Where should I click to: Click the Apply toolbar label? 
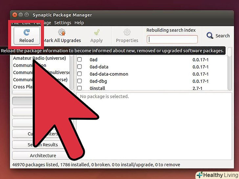click(x=97, y=41)
